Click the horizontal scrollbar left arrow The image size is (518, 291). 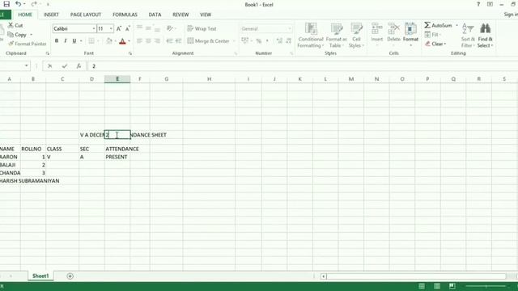coord(324,276)
